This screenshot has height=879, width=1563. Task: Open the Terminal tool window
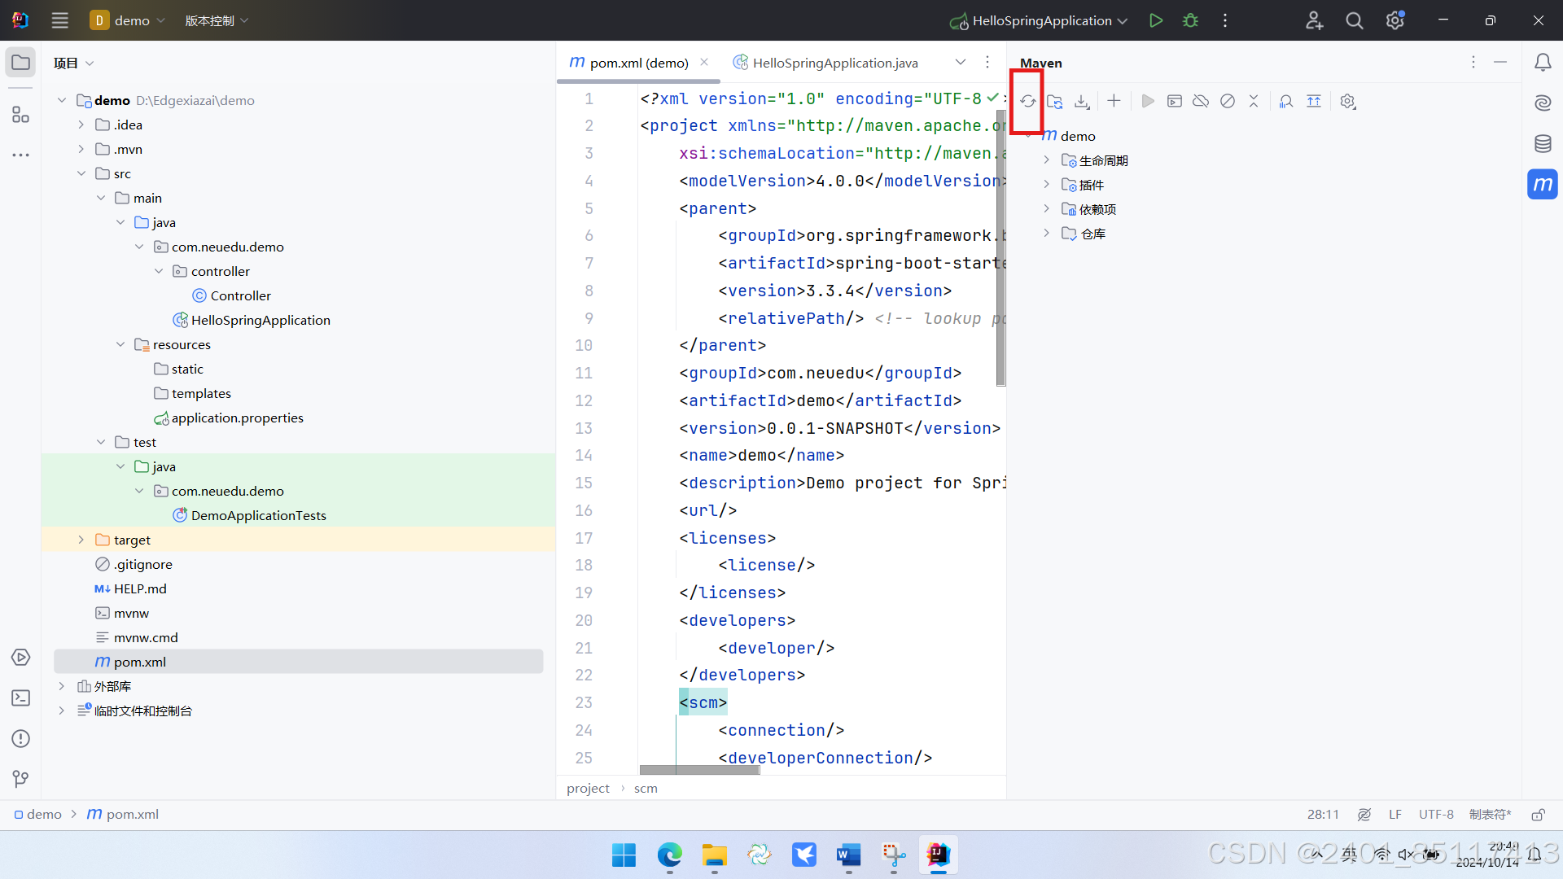pos(21,698)
